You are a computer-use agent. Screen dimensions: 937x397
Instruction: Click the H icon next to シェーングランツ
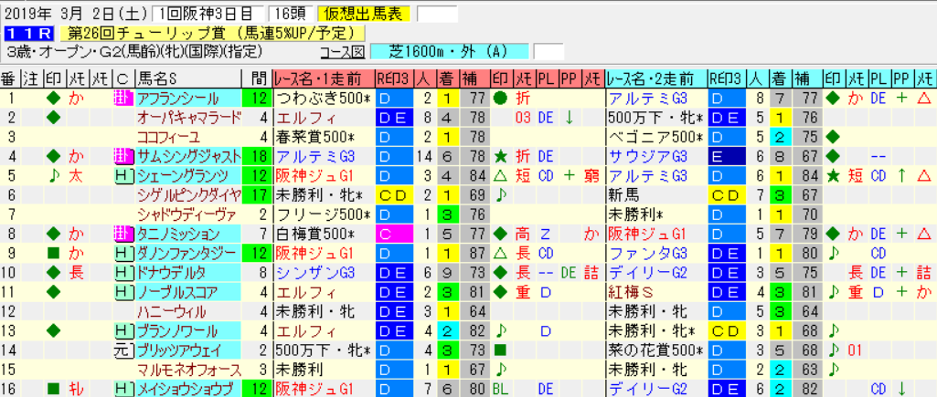pos(123,176)
